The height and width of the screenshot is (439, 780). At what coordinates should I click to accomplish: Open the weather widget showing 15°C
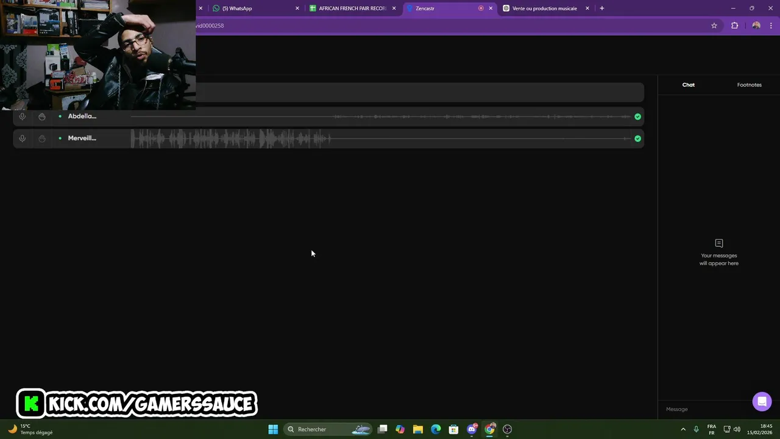click(30, 429)
